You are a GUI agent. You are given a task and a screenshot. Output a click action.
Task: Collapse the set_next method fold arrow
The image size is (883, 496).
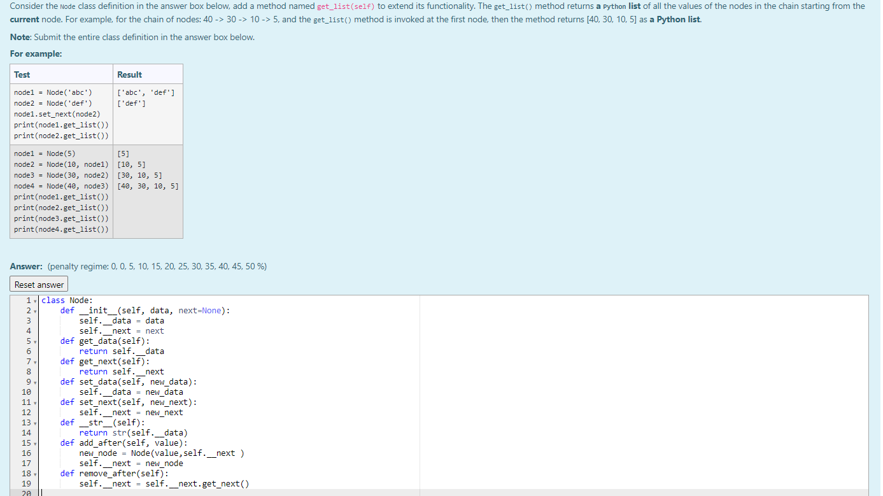36,402
